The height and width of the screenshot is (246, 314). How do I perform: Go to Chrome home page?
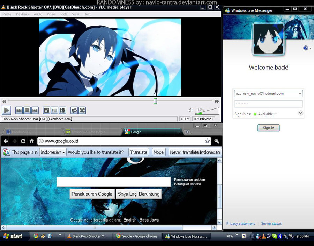32,141
